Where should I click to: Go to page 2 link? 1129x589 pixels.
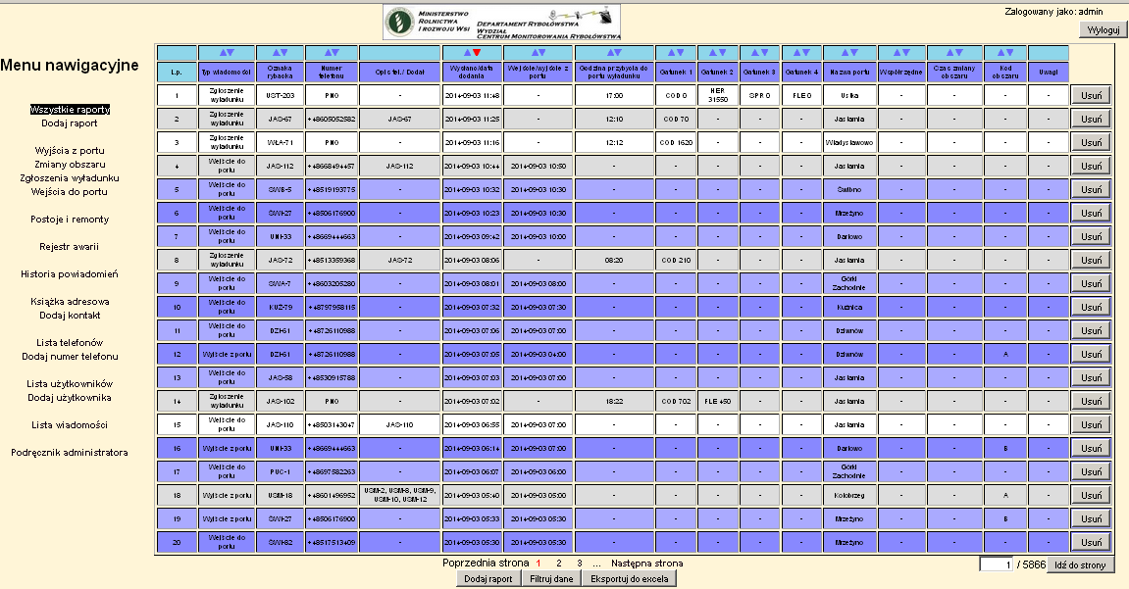pyautogui.click(x=559, y=564)
